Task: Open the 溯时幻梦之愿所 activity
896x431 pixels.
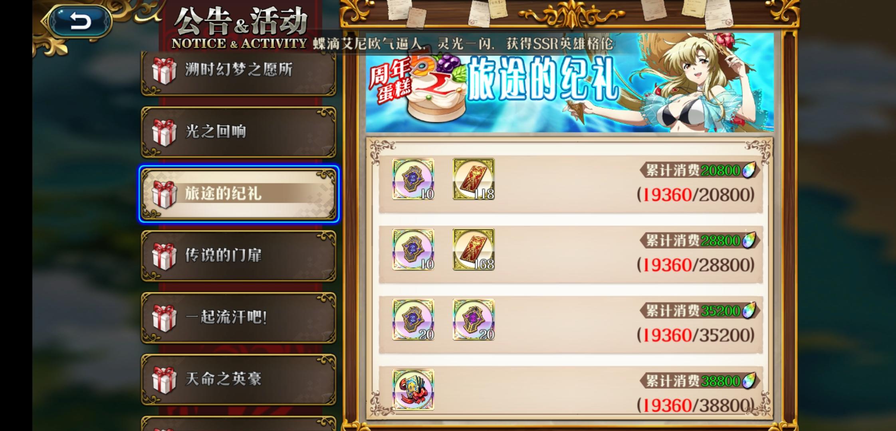Action: coord(238,70)
